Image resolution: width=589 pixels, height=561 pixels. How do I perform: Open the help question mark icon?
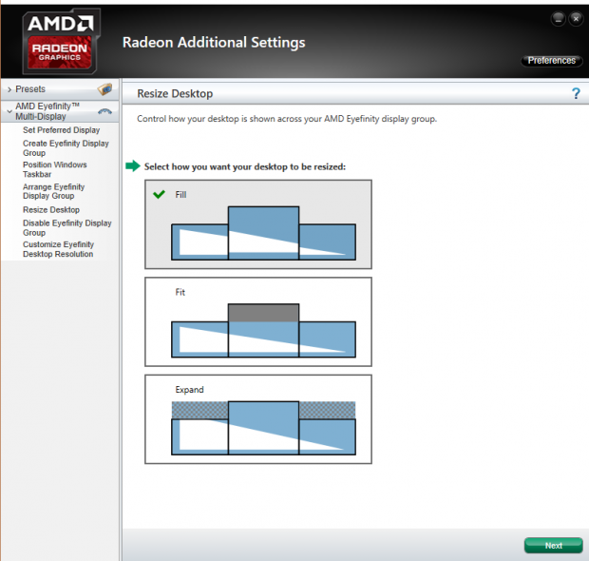576,93
